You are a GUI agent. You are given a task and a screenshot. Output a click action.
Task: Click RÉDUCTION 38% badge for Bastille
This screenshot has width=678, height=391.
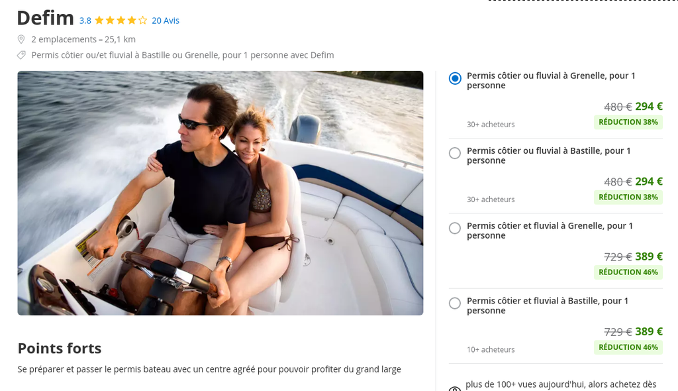[628, 197]
